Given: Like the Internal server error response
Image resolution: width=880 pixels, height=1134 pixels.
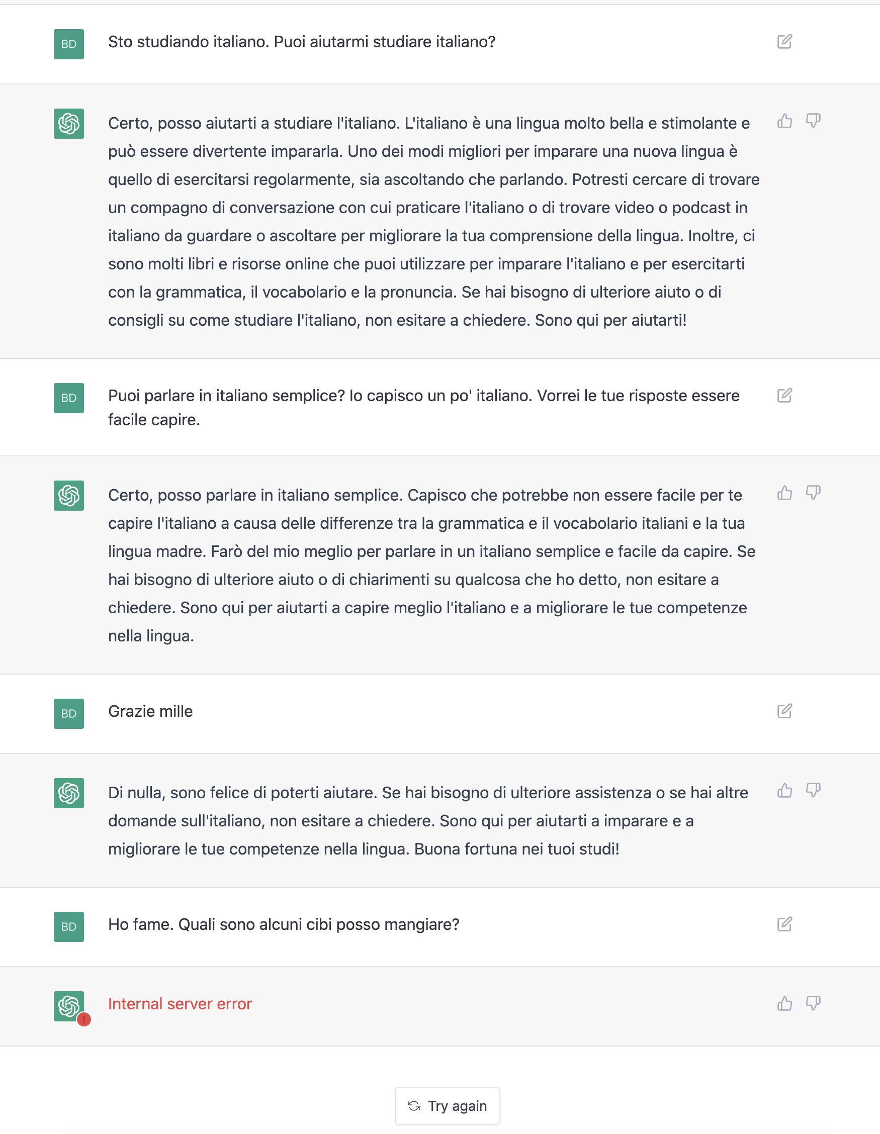Looking at the screenshot, I should coord(784,1004).
